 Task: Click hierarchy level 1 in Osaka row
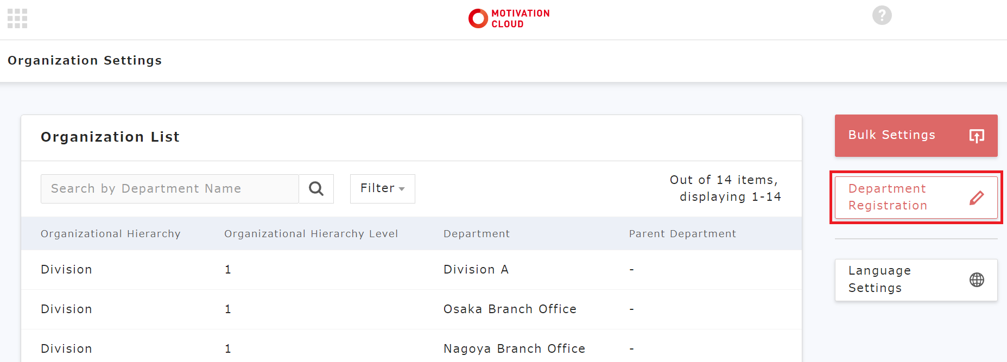tap(228, 309)
